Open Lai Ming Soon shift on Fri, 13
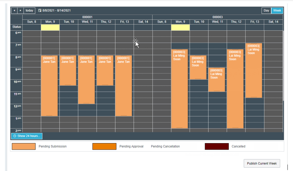This screenshot has width=293, height=171. click(254, 70)
